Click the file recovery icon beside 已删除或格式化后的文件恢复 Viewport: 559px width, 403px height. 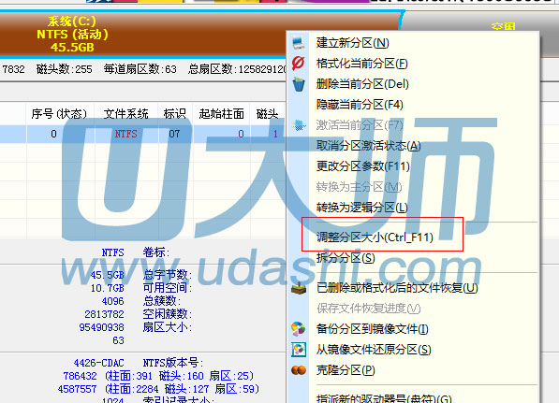[299, 288]
